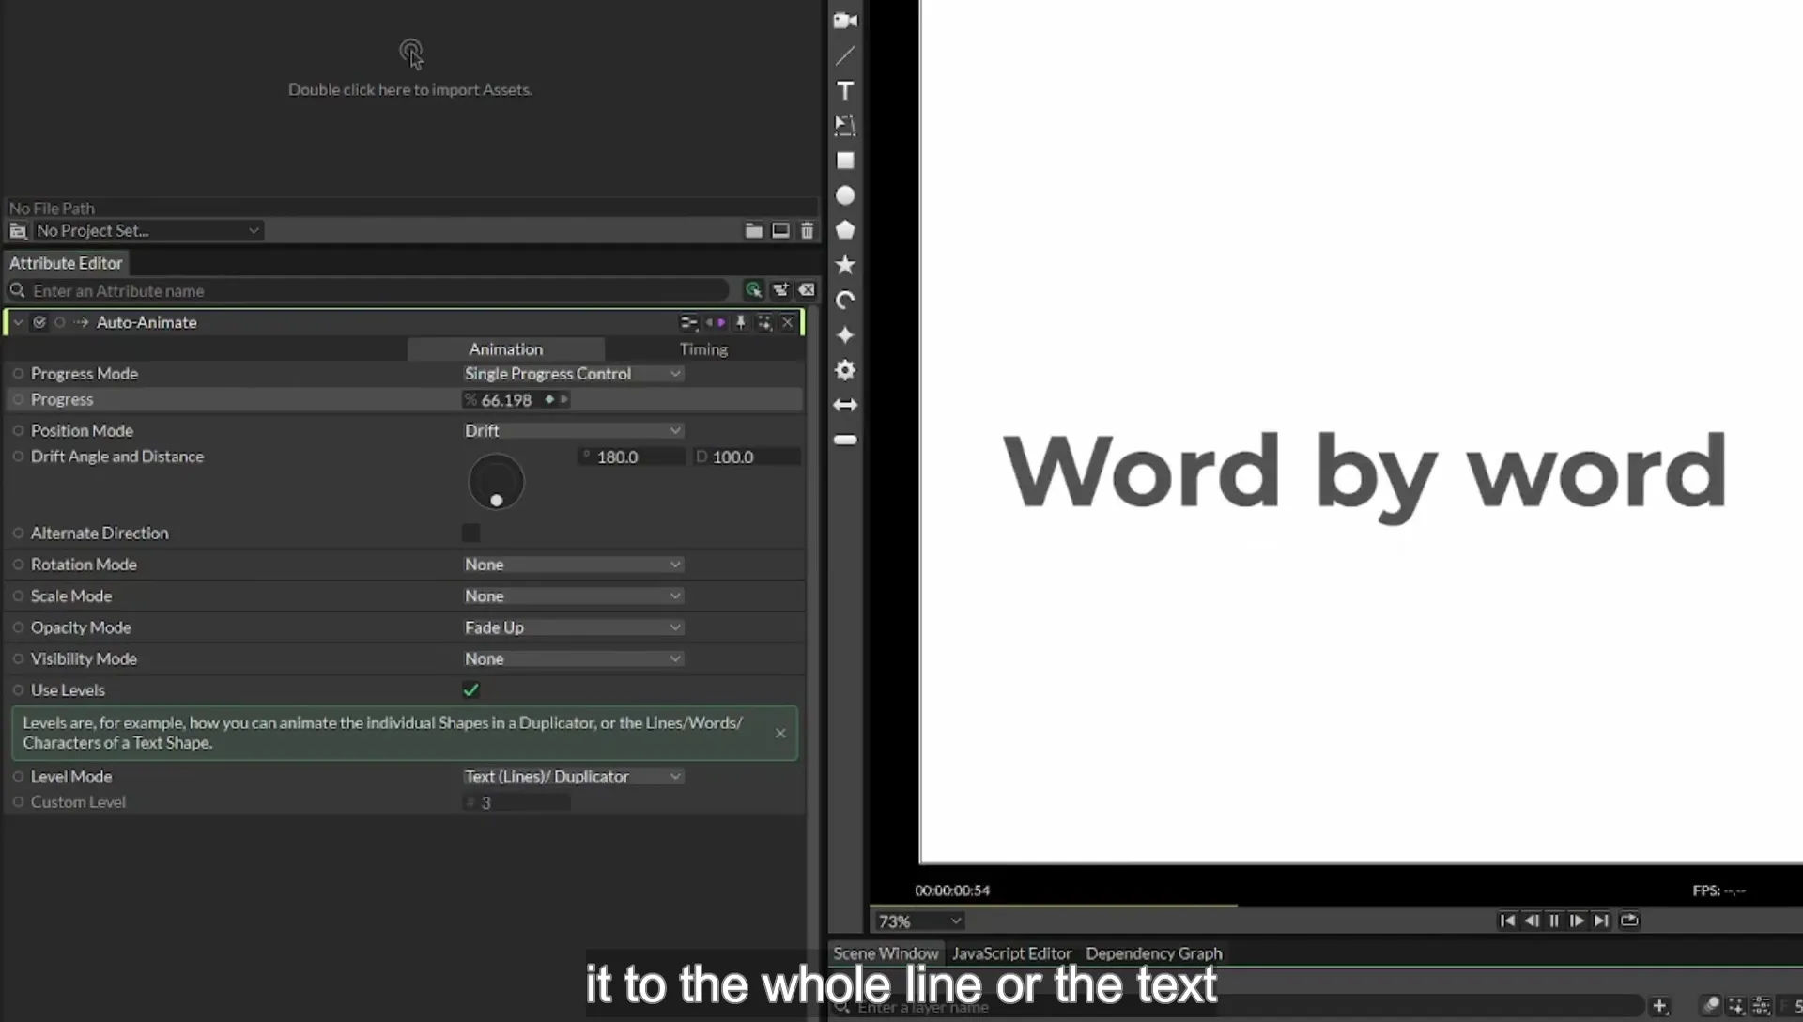The width and height of the screenshot is (1803, 1022).
Task: Open the Rotation Mode dropdown
Action: coord(573,565)
